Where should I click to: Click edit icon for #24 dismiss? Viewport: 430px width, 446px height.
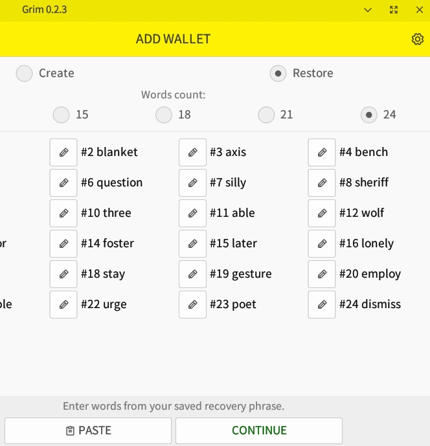322,305
